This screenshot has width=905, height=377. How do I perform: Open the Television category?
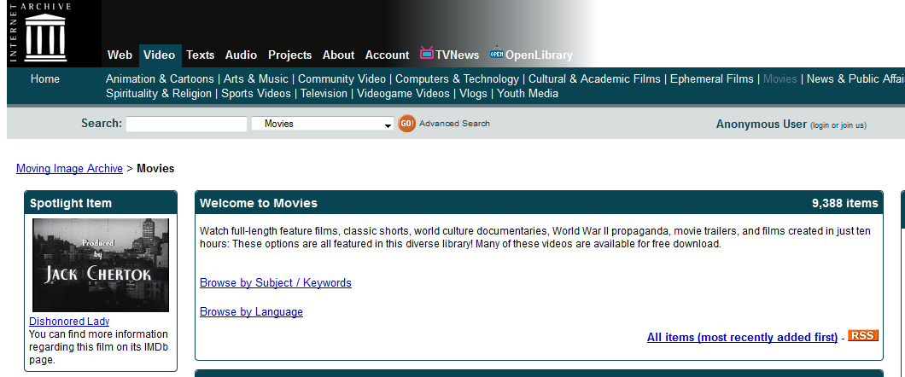click(x=324, y=93)
